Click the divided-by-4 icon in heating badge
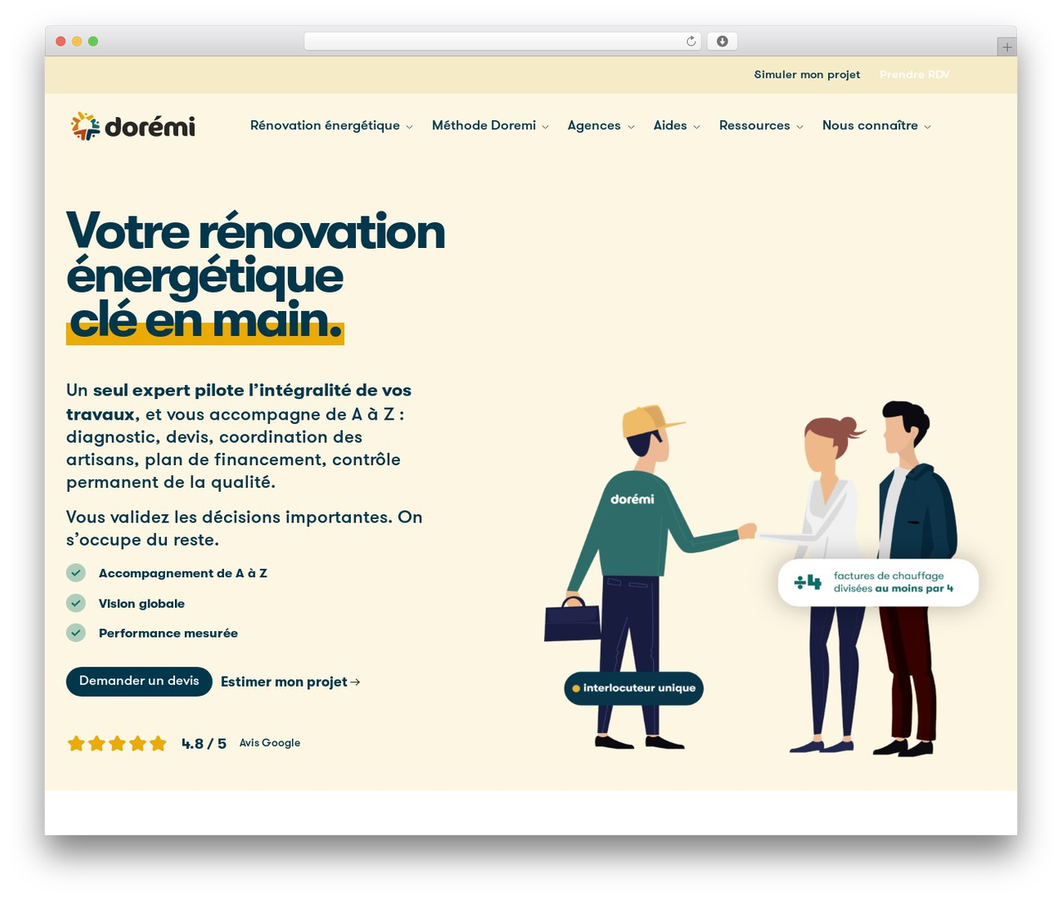This screenshot has width=1062, height=899. [807, 582]
